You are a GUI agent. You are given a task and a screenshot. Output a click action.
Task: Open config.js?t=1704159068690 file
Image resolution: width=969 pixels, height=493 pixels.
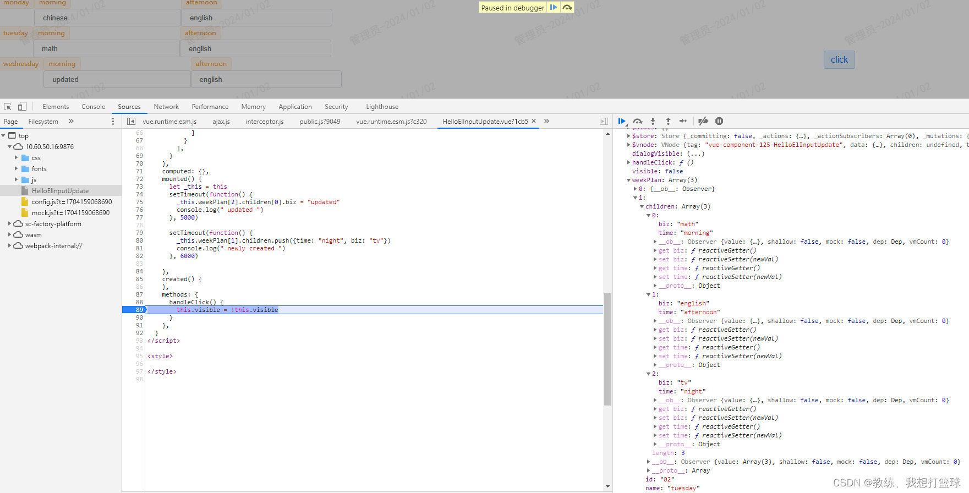pos(72,202)
